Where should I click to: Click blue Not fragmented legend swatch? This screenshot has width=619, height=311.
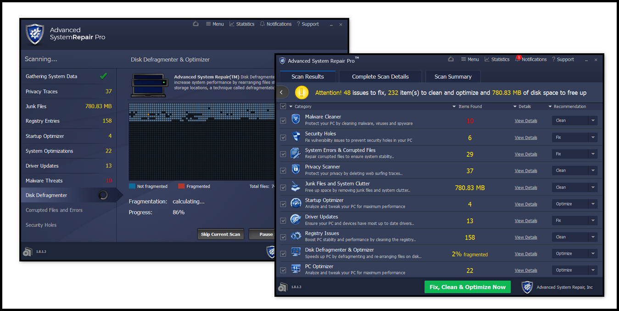click(132, 186)
